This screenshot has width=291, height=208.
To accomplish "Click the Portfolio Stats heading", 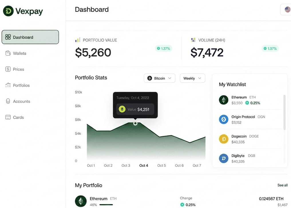I will coord(91,78).
